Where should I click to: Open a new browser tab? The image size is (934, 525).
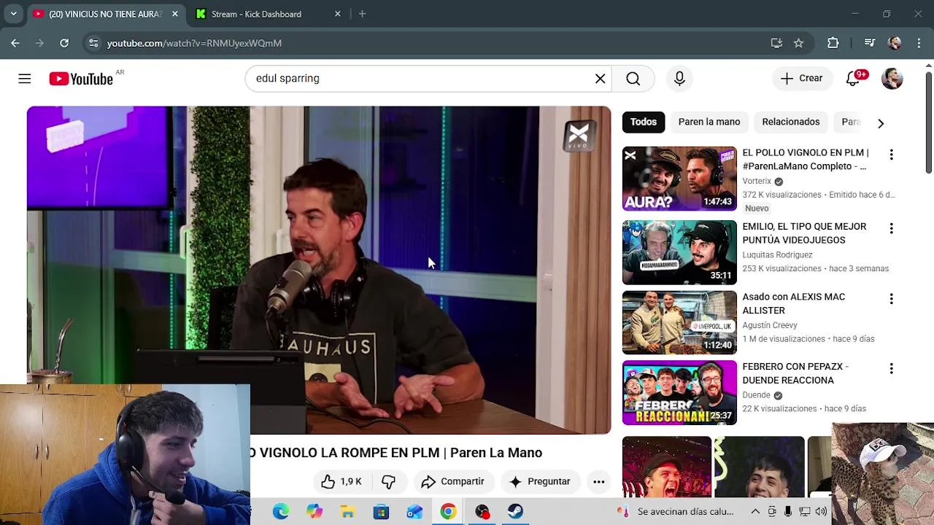click(x=363, y=14)
